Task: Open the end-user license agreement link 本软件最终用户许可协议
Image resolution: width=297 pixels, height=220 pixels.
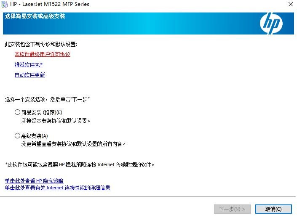Action: pyautogui.click(x=43, y=55)
